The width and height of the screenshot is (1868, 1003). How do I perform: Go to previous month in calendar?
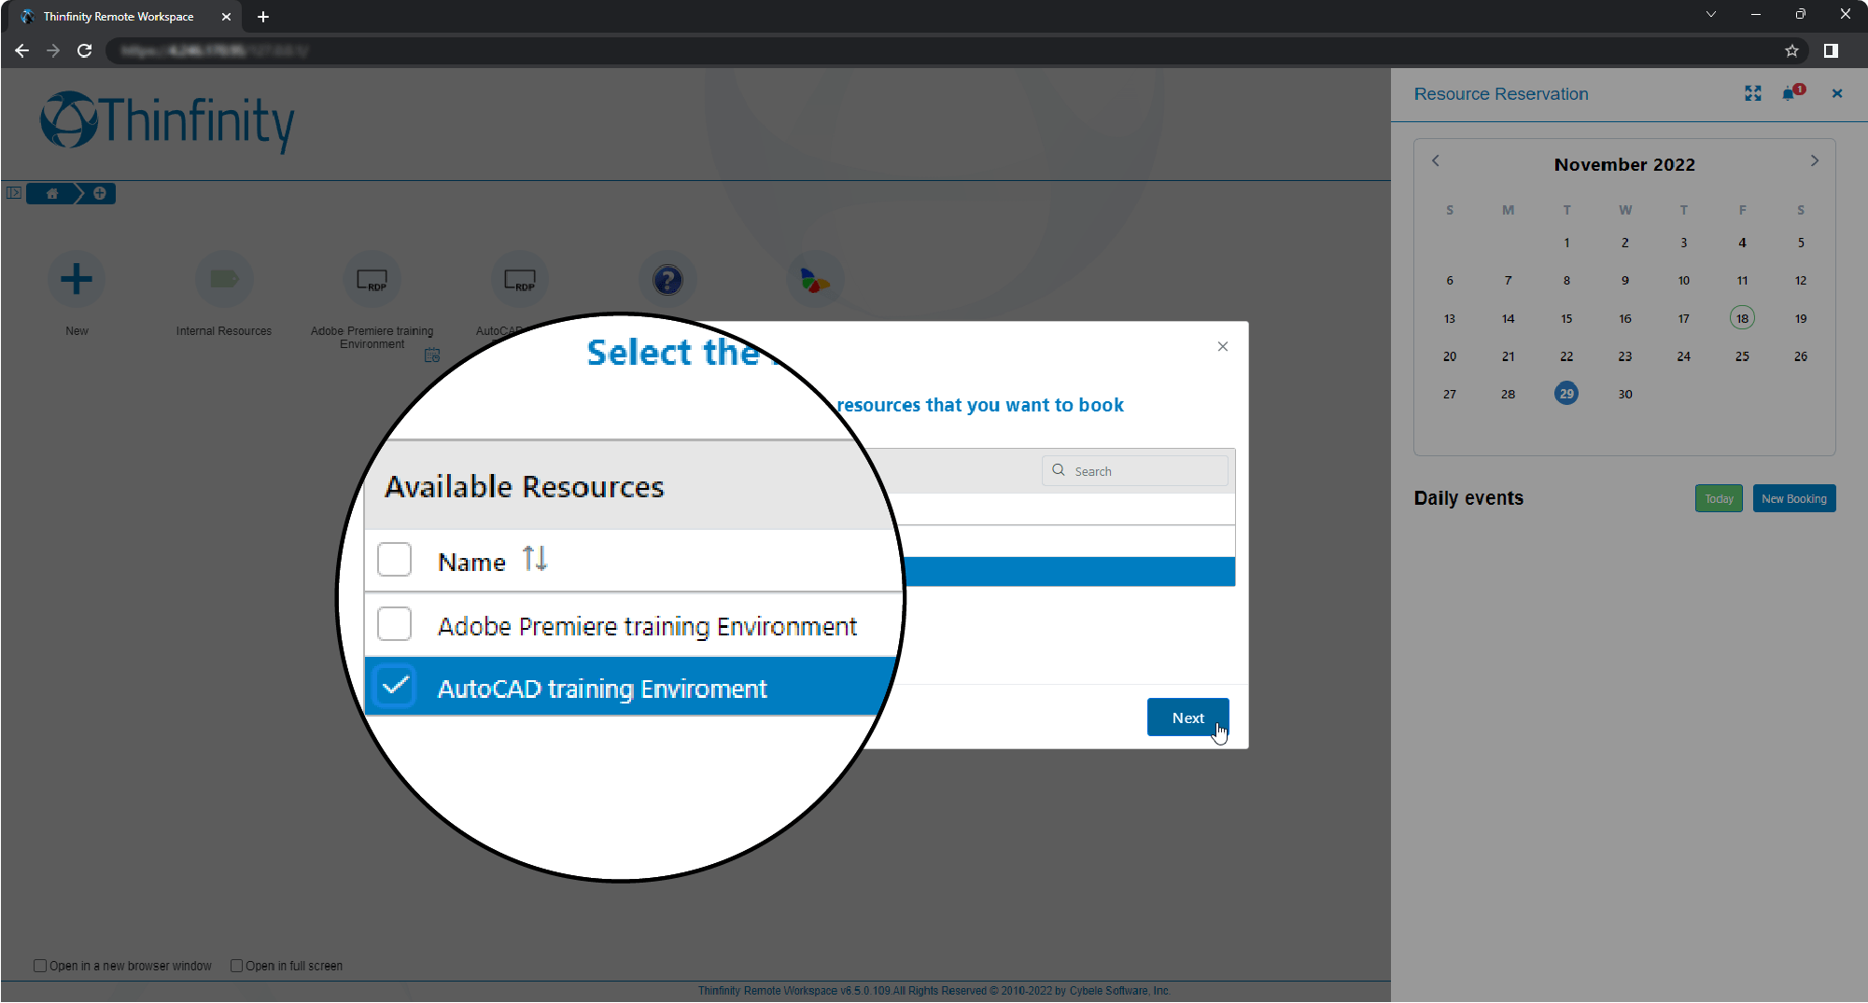point(1435,160)
